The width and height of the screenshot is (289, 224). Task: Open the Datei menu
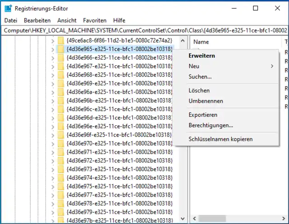tap(11, 20)
